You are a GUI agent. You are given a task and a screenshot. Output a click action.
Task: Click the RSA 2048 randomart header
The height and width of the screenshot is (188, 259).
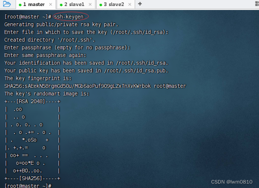[x=32, y=101]
